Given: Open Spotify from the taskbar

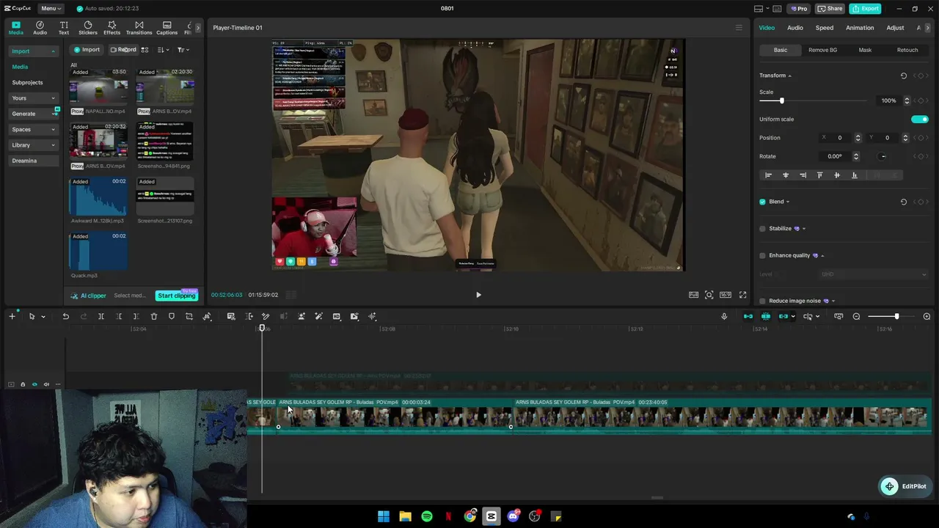Looking at the screenshot, I should 427,516.
